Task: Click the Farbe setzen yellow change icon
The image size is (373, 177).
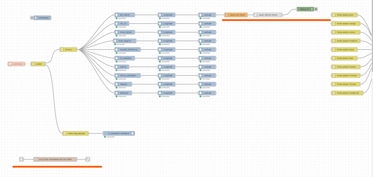Action: (334, 32)
